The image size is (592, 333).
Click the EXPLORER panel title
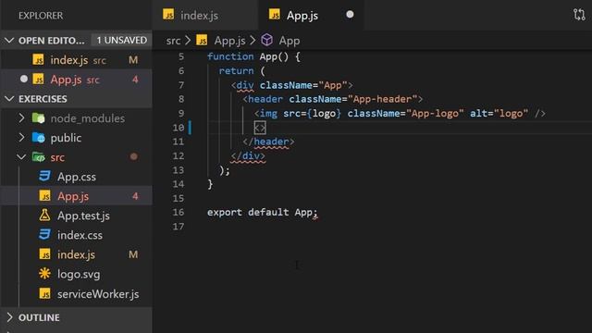pos(41,16)
